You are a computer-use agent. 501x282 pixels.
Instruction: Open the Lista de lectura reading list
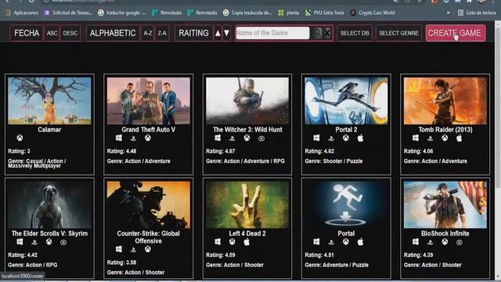(477, 13)
